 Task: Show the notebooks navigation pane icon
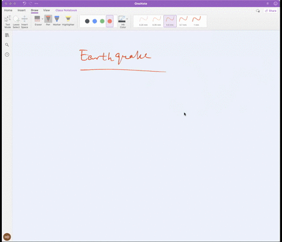(7, 35)
